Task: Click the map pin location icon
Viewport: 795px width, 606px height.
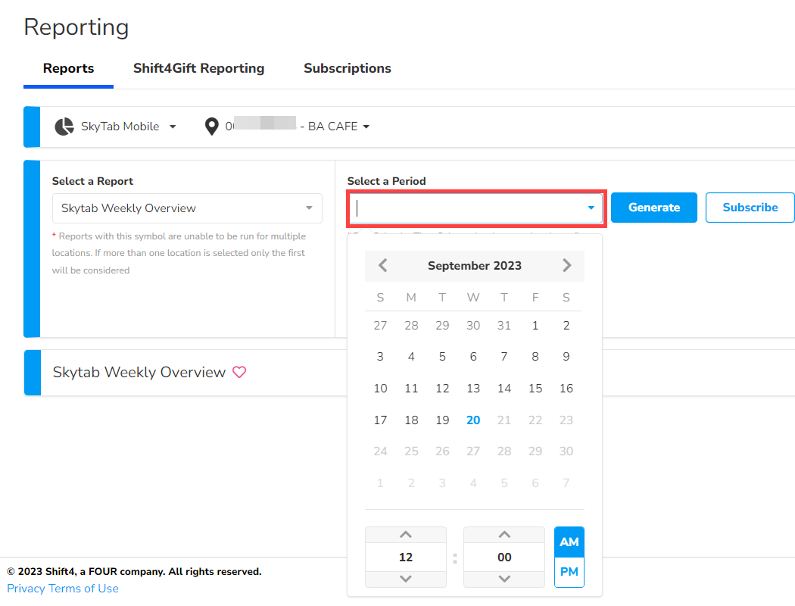Action: 212,127
